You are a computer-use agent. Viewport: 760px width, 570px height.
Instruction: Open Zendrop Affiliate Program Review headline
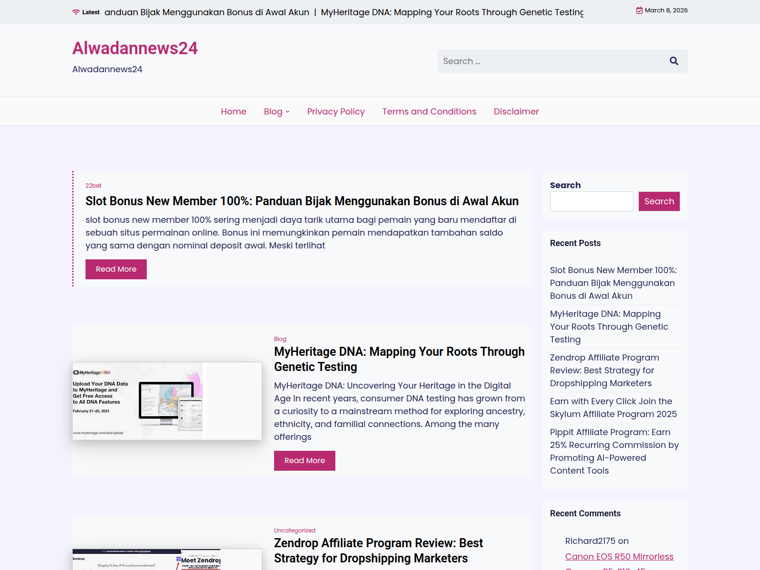tap(379, 551)
